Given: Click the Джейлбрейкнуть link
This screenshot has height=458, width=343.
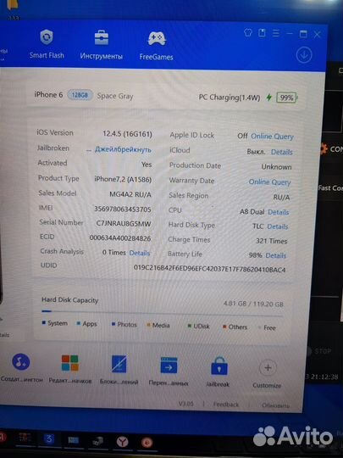Looking at the screenshot, I should [123, 149].
